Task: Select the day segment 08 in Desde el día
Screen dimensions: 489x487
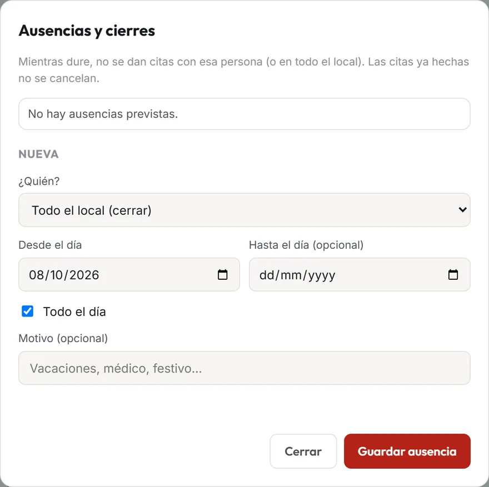Action: (x=37, y=275)
